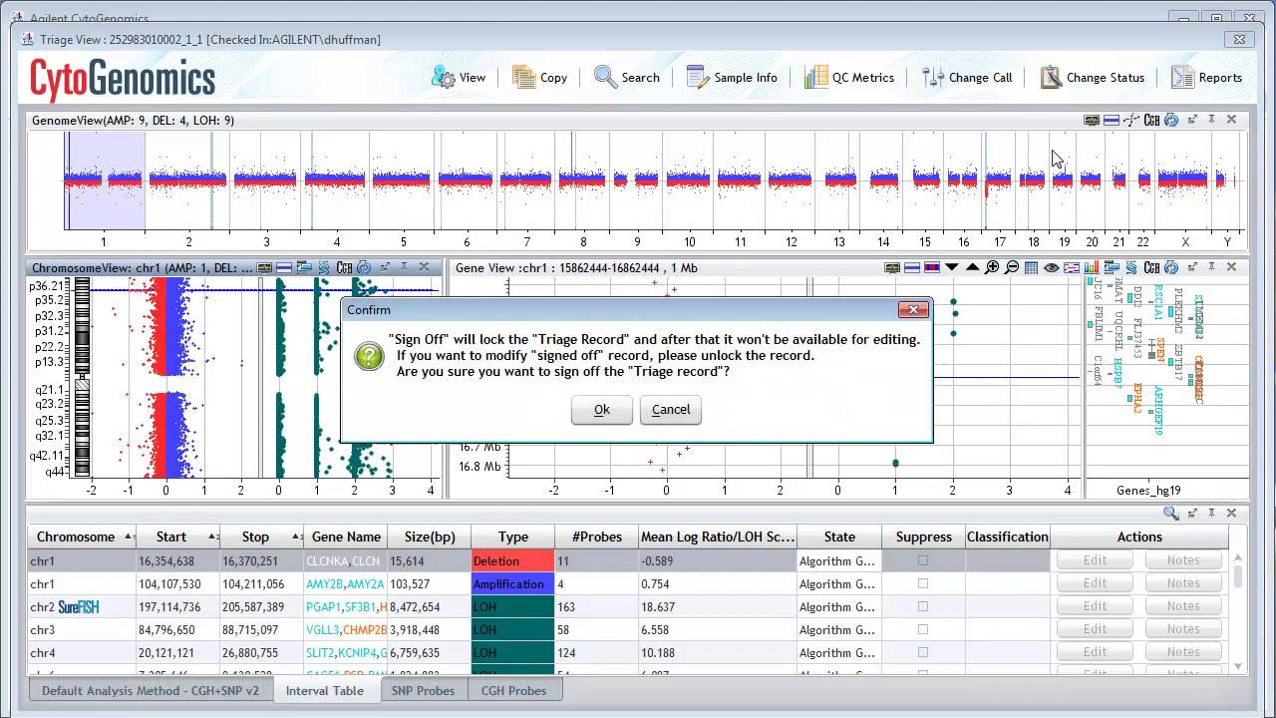Zoom out on Gene View

click(1012, 267)
